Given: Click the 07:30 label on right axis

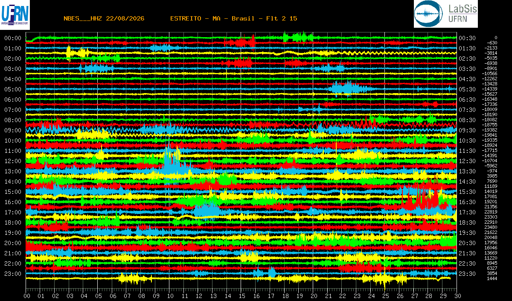Looking at the screenshot, I should point(467,110).
